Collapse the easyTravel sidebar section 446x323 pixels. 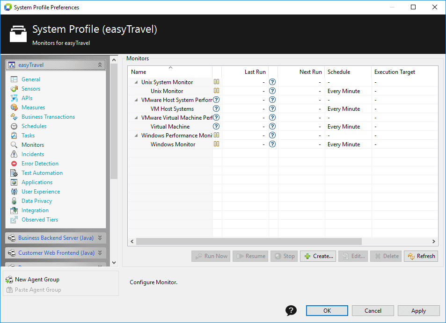point(100,65)
